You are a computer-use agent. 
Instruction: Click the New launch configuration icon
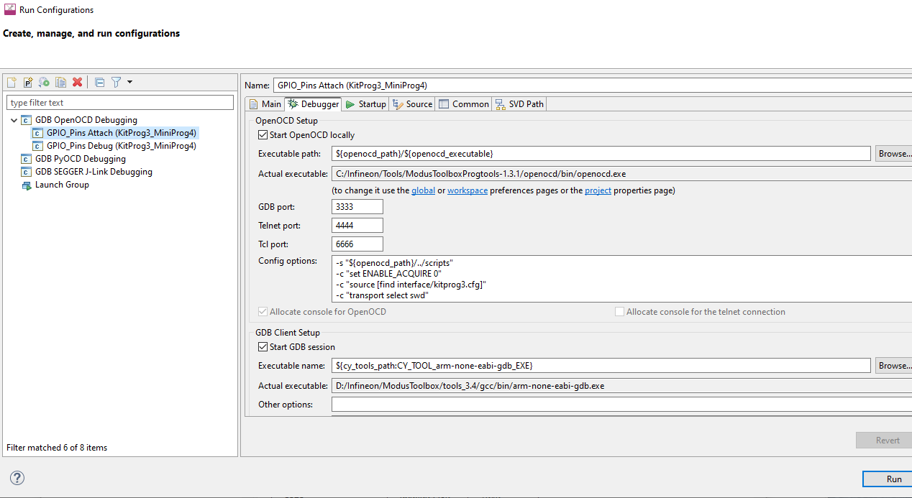pos(12,83)
